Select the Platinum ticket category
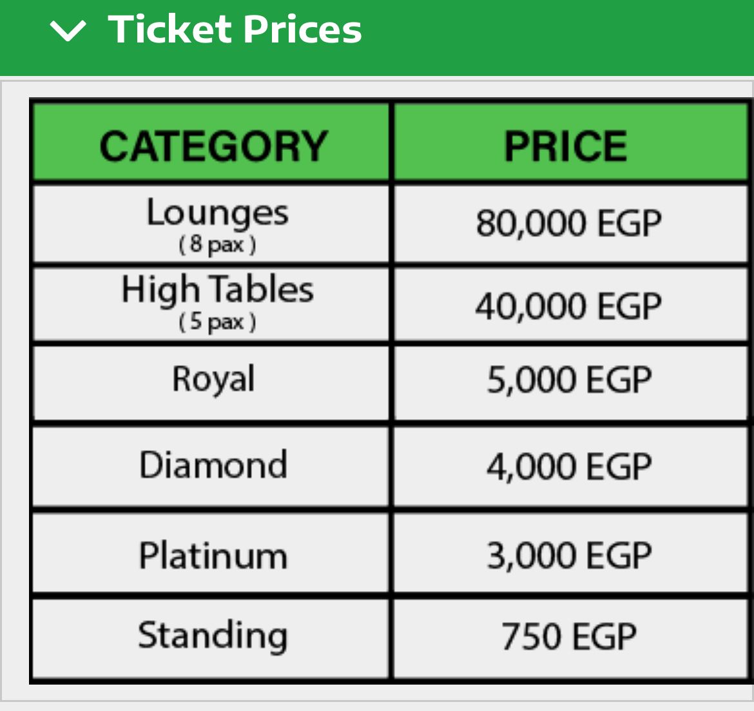The width and height of the screenshot is (754, 711). (213, 555)
